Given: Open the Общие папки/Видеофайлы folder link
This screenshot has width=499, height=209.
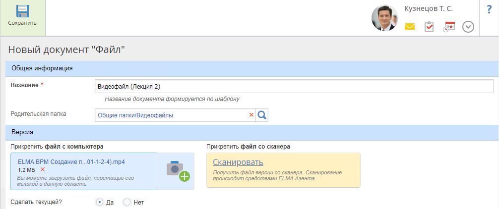Looking at the screenshot, I should [135, 115].
